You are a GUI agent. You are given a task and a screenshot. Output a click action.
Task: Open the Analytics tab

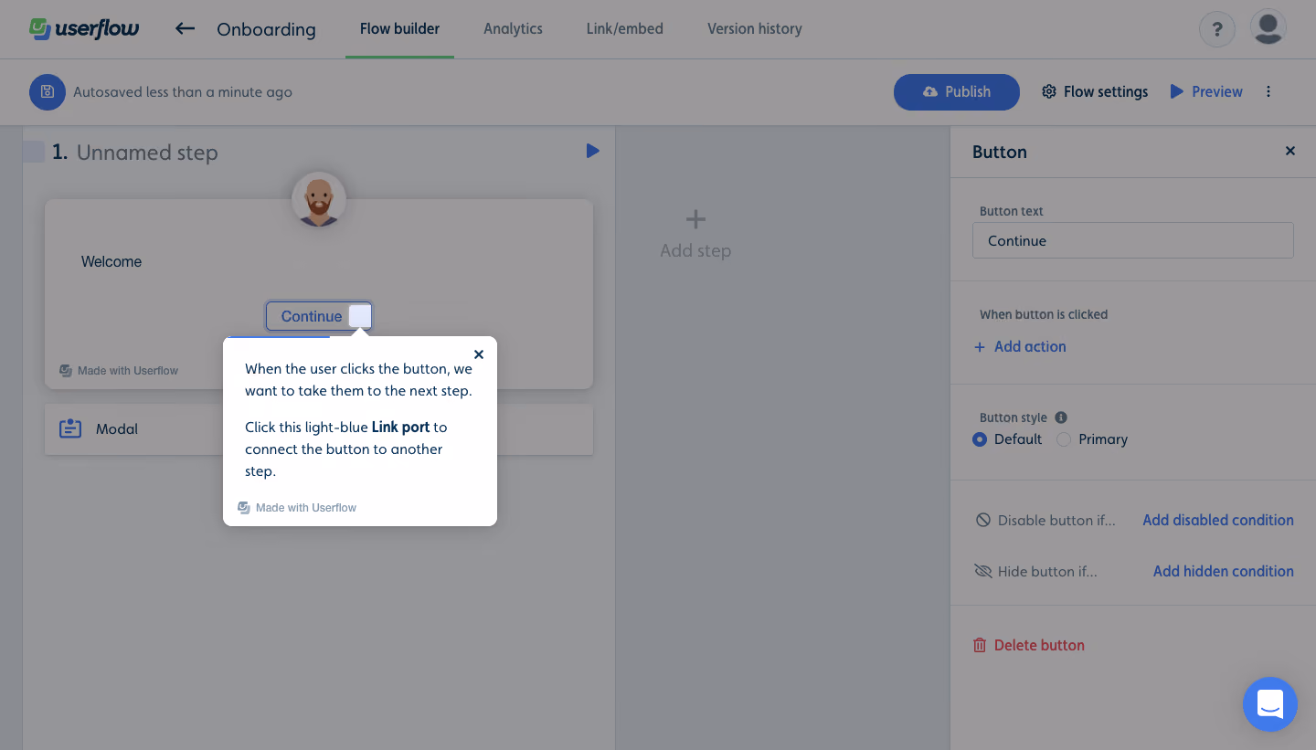point(513,29)
